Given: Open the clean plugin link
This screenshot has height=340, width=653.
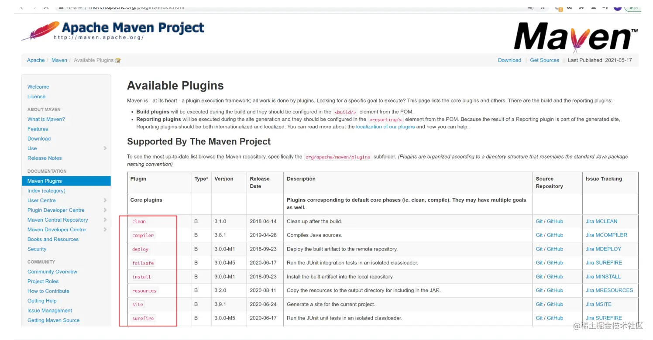Looking at the screenshot, I should (x=139, y=221).
